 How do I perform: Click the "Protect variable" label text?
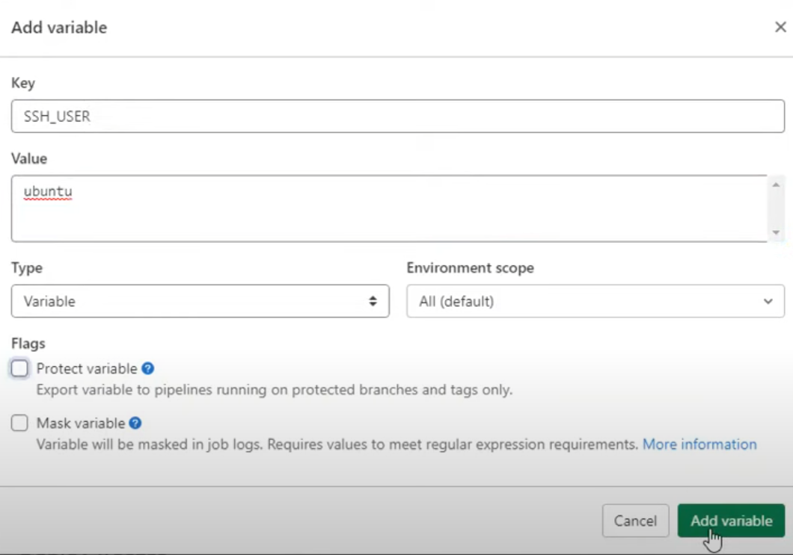pyautogui.click(x=87, y=368)
